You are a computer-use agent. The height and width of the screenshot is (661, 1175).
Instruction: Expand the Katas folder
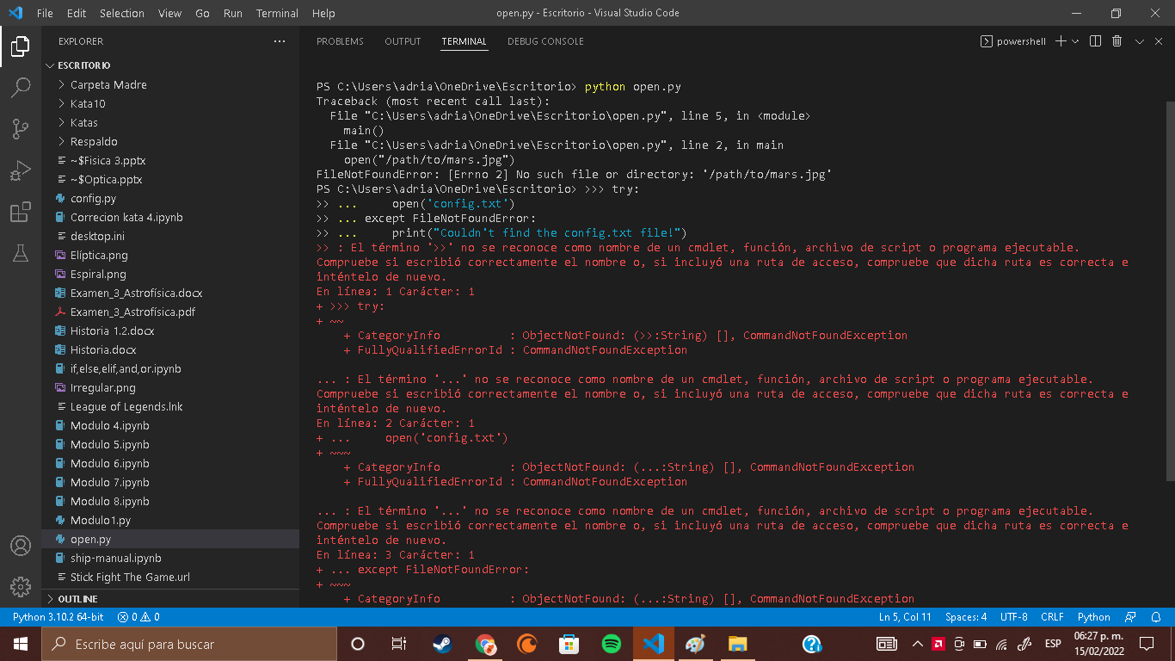pos(170,122)
